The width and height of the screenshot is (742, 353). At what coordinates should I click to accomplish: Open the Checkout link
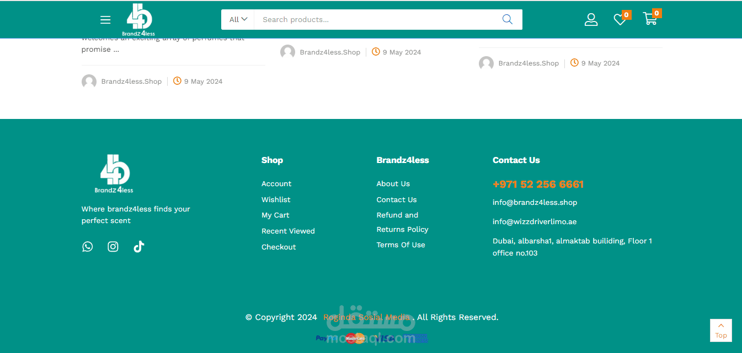(279, 247)
